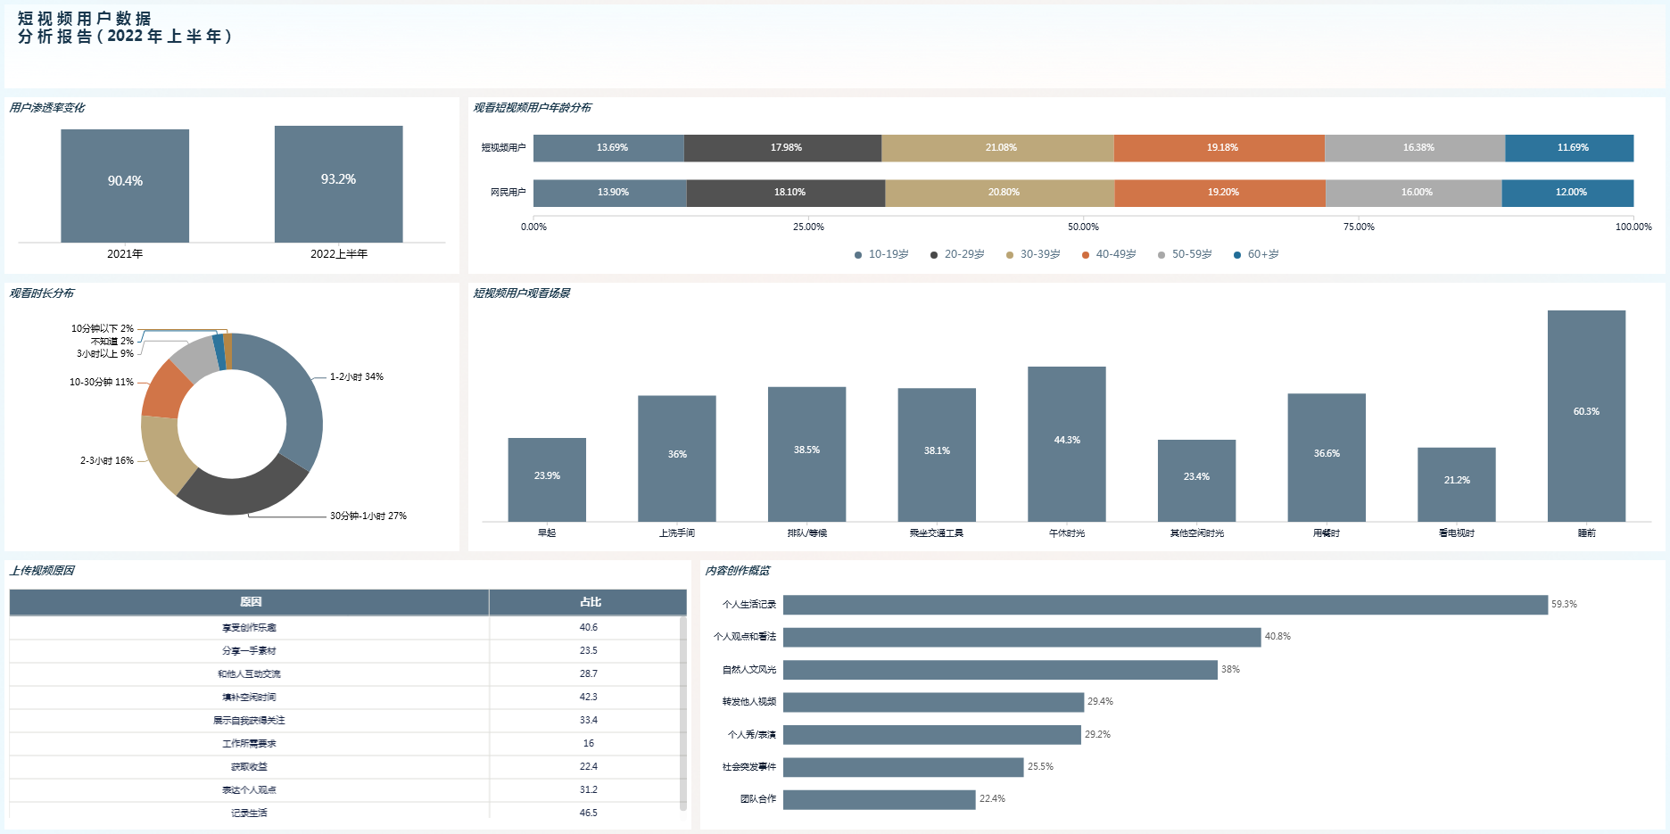Select the 享受创作乐趣 table row
The height and width of the screenshot is (834, 1670).
pyautogui.click(x=250, y=628)
